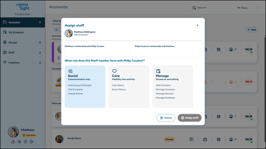Focus Philip Cousins's relationship with Matthew field
The image size is (266, 149).
tap(168, 52)
